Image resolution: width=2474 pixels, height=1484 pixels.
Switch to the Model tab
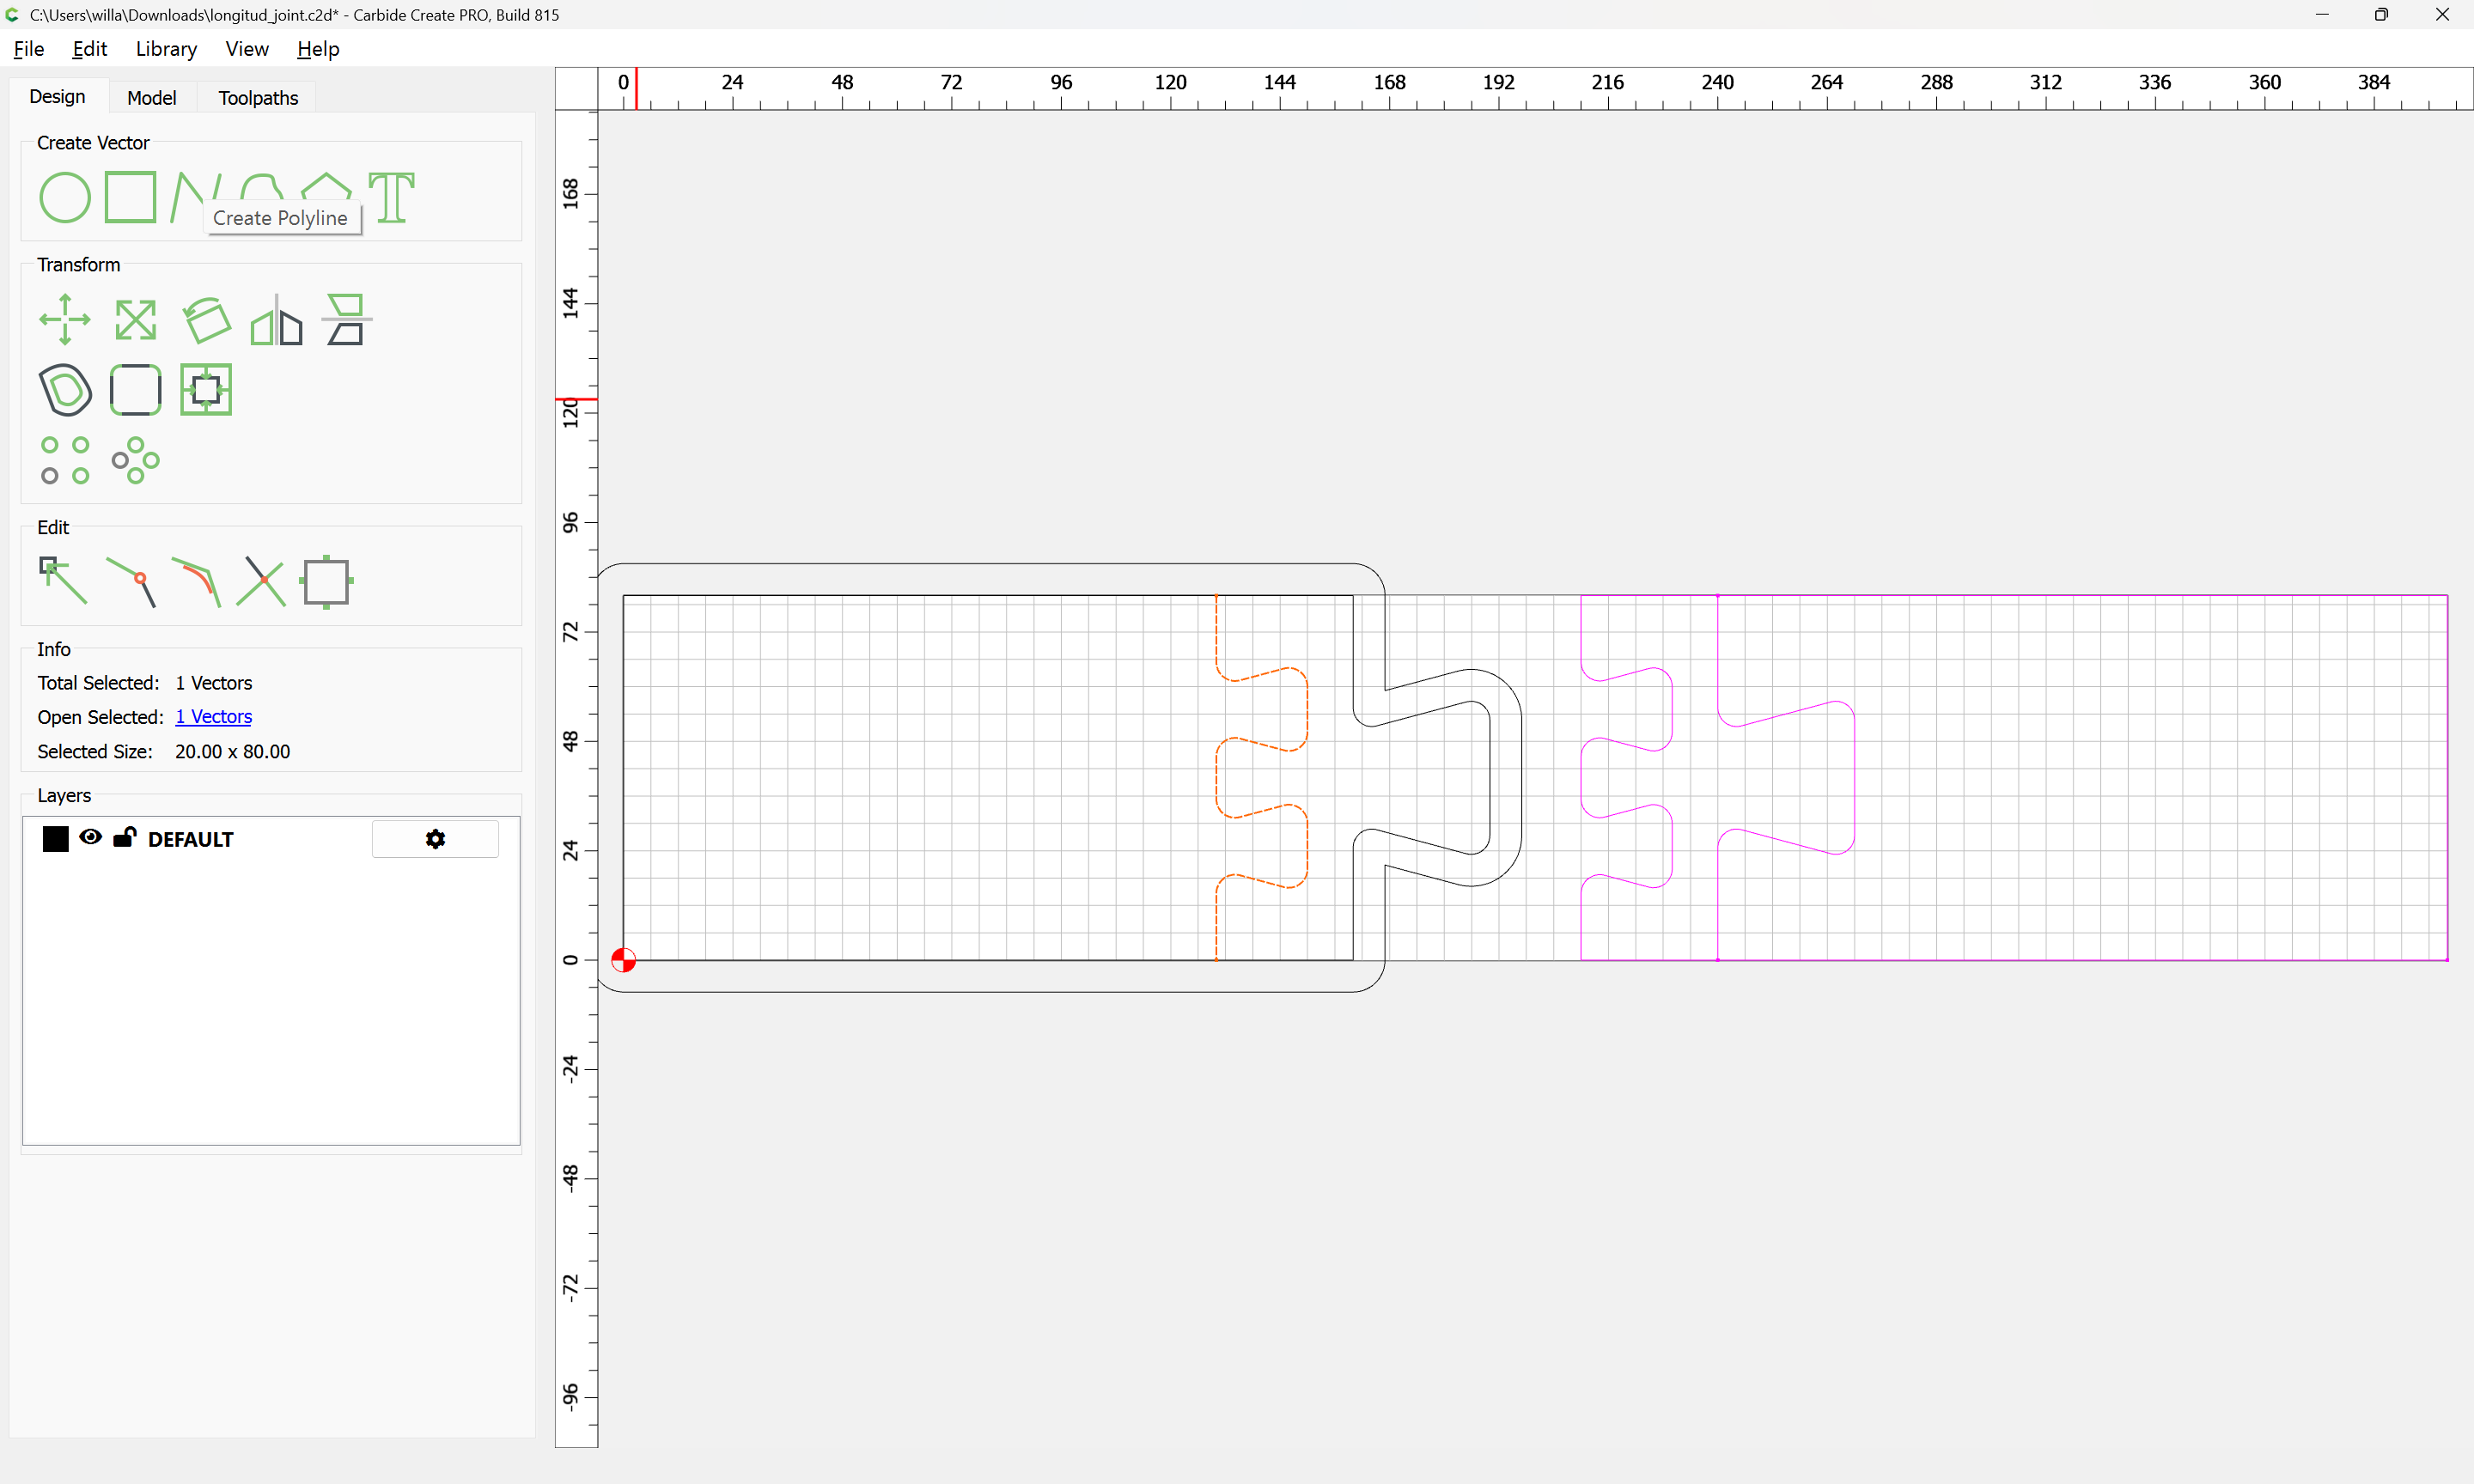pos(152,98)
